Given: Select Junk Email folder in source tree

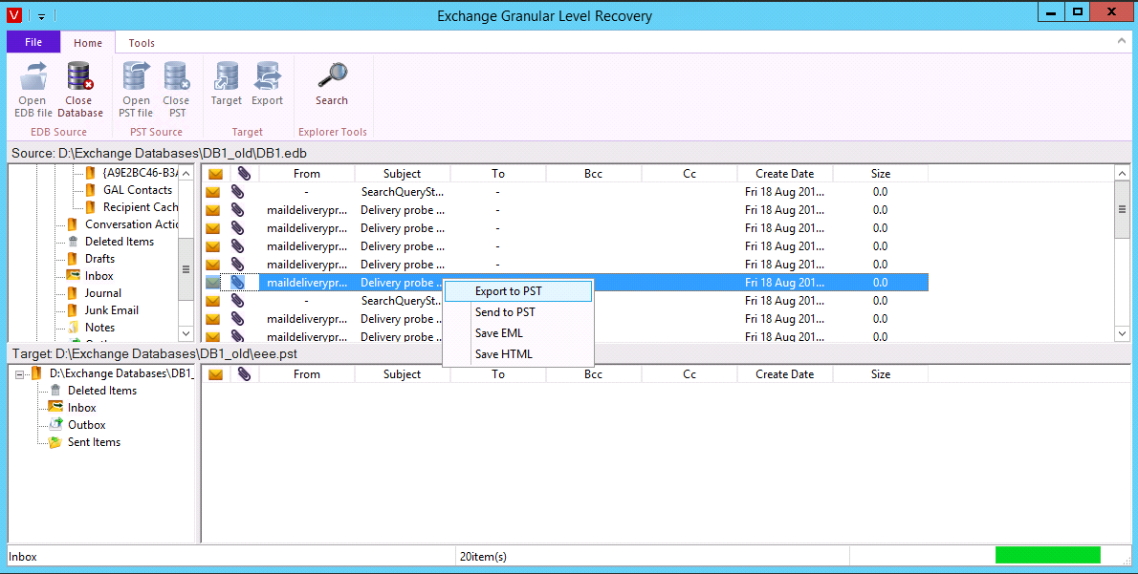Looking at the screenshot, I should (x=111, y=310).
